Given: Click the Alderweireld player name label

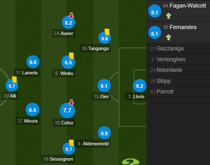Looking at the screenshot, I should [x=95, y=144].
